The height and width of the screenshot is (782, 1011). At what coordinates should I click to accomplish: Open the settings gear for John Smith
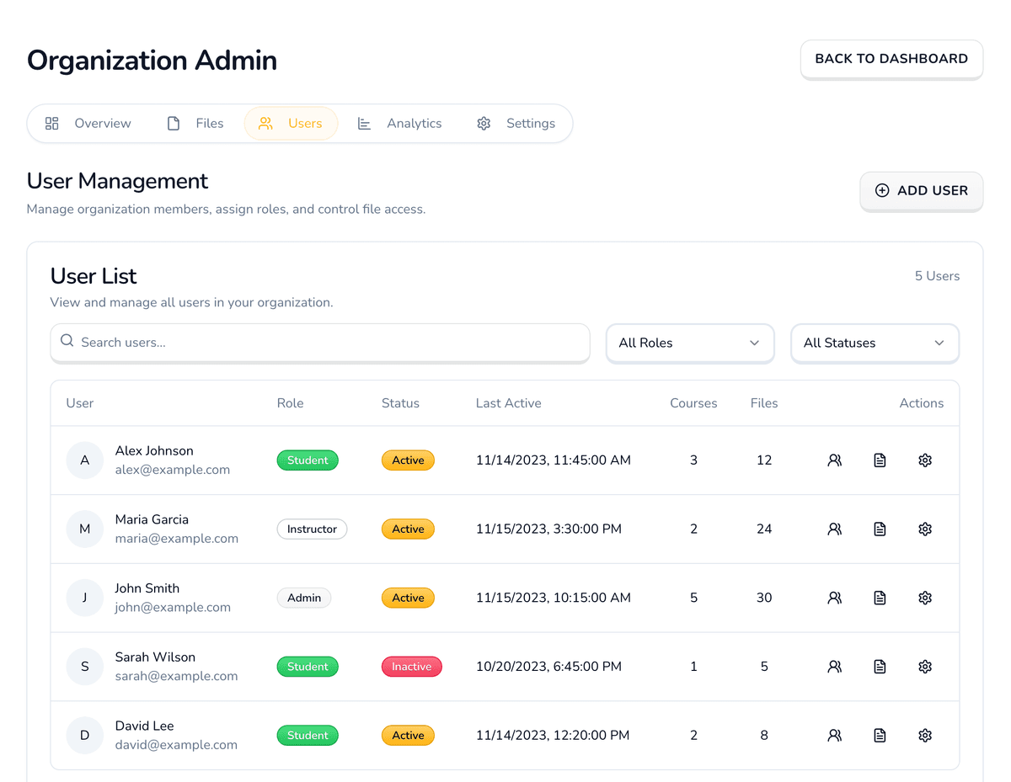pyautogui.click(x=924, y=598)
